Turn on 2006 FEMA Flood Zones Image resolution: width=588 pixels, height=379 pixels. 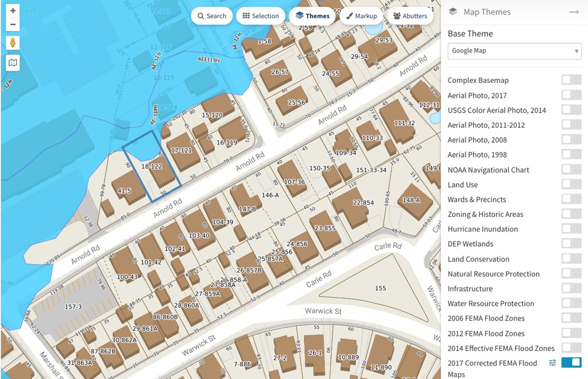pyautogui.click(x=571, y=318)
